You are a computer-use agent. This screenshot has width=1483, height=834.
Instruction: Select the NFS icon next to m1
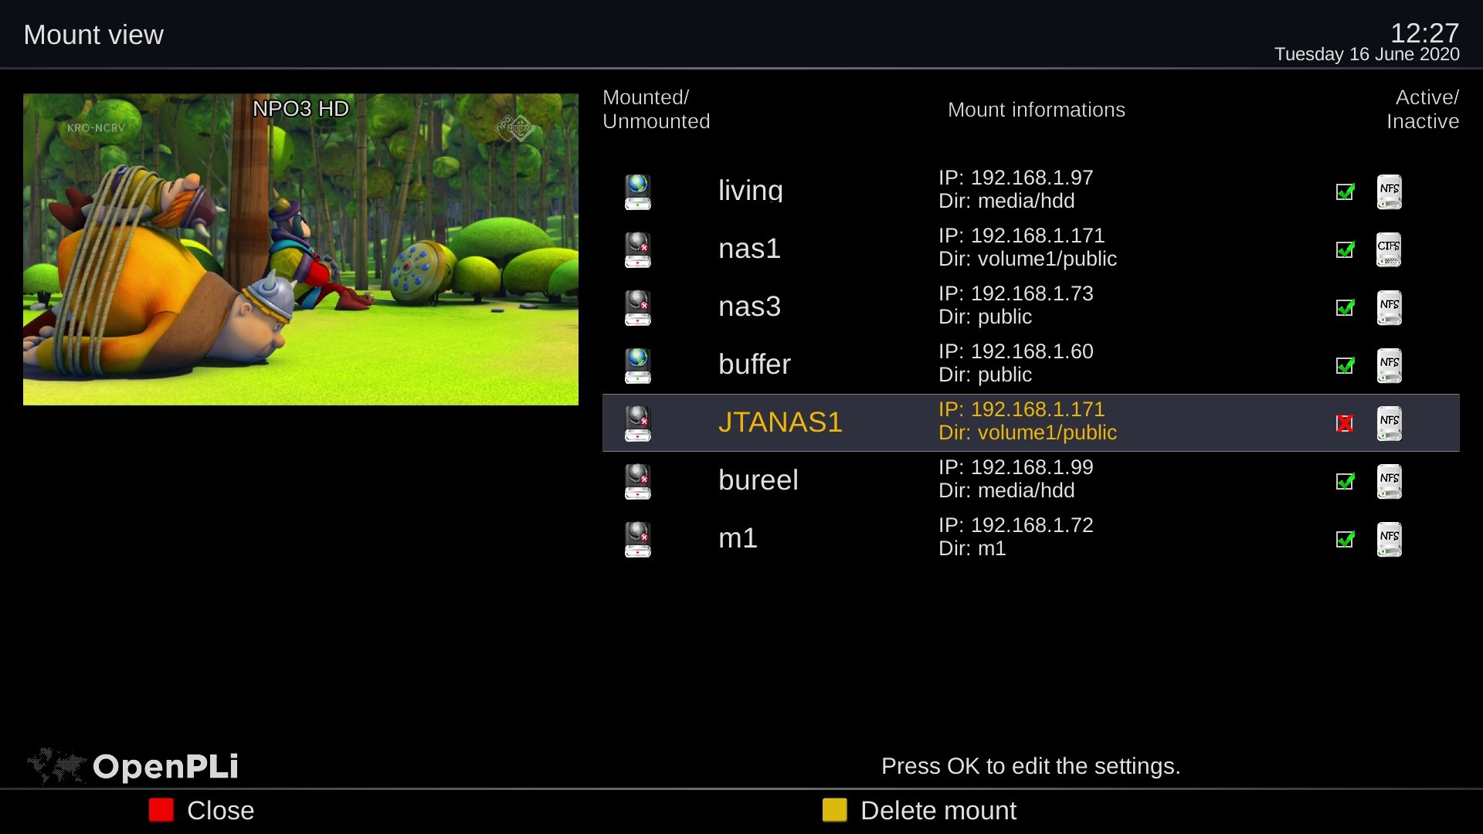(1388, 538)
